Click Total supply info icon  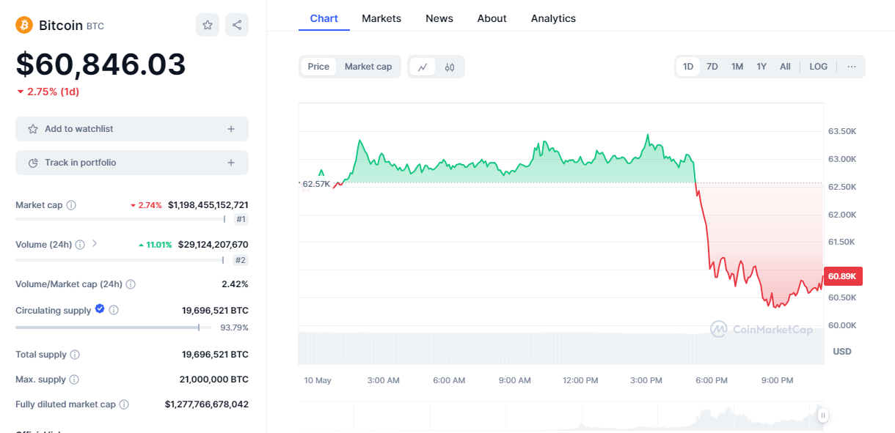tap(75, 355)
